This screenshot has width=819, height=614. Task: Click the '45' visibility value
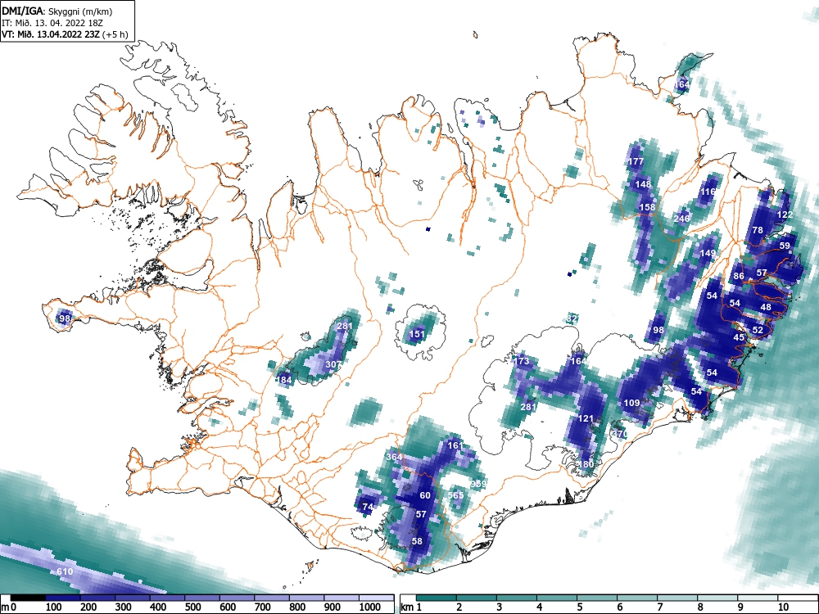point(739,338)
